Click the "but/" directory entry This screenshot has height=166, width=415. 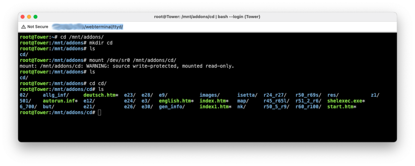pyautogui.click(x=49, y=107)
